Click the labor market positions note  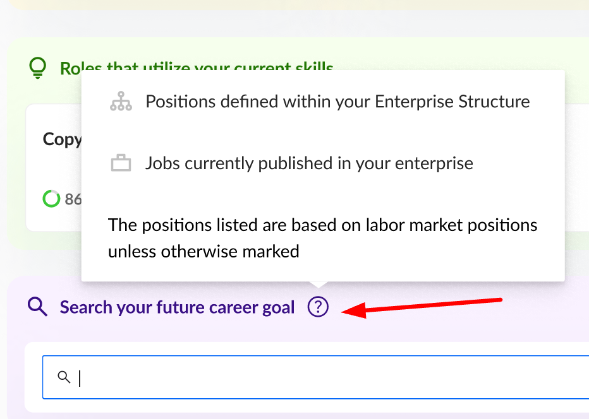coord(322,238)
